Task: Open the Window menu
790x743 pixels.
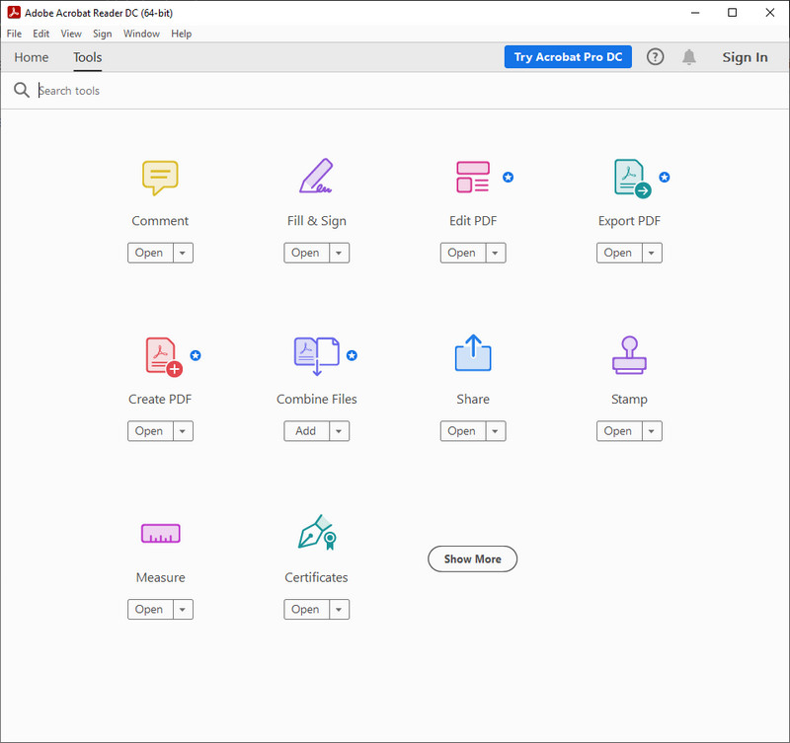Action: click(x=141, y=34)
